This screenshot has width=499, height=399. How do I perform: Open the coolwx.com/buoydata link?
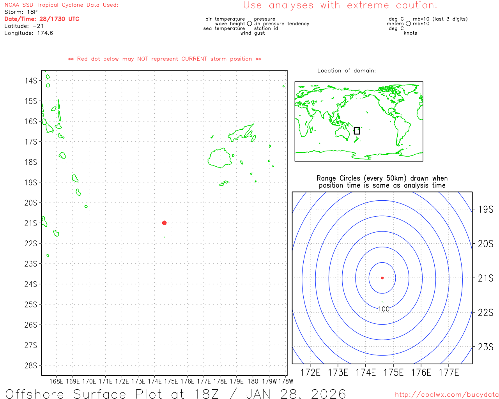(446, 394)
